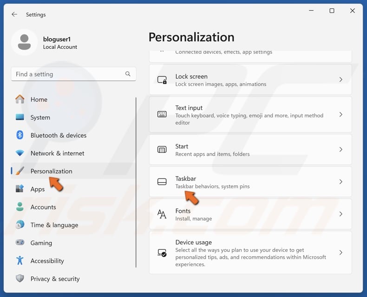The image size is (367, 297).
Task: Open Bluetooth & devices section
Action: point(73,135)
